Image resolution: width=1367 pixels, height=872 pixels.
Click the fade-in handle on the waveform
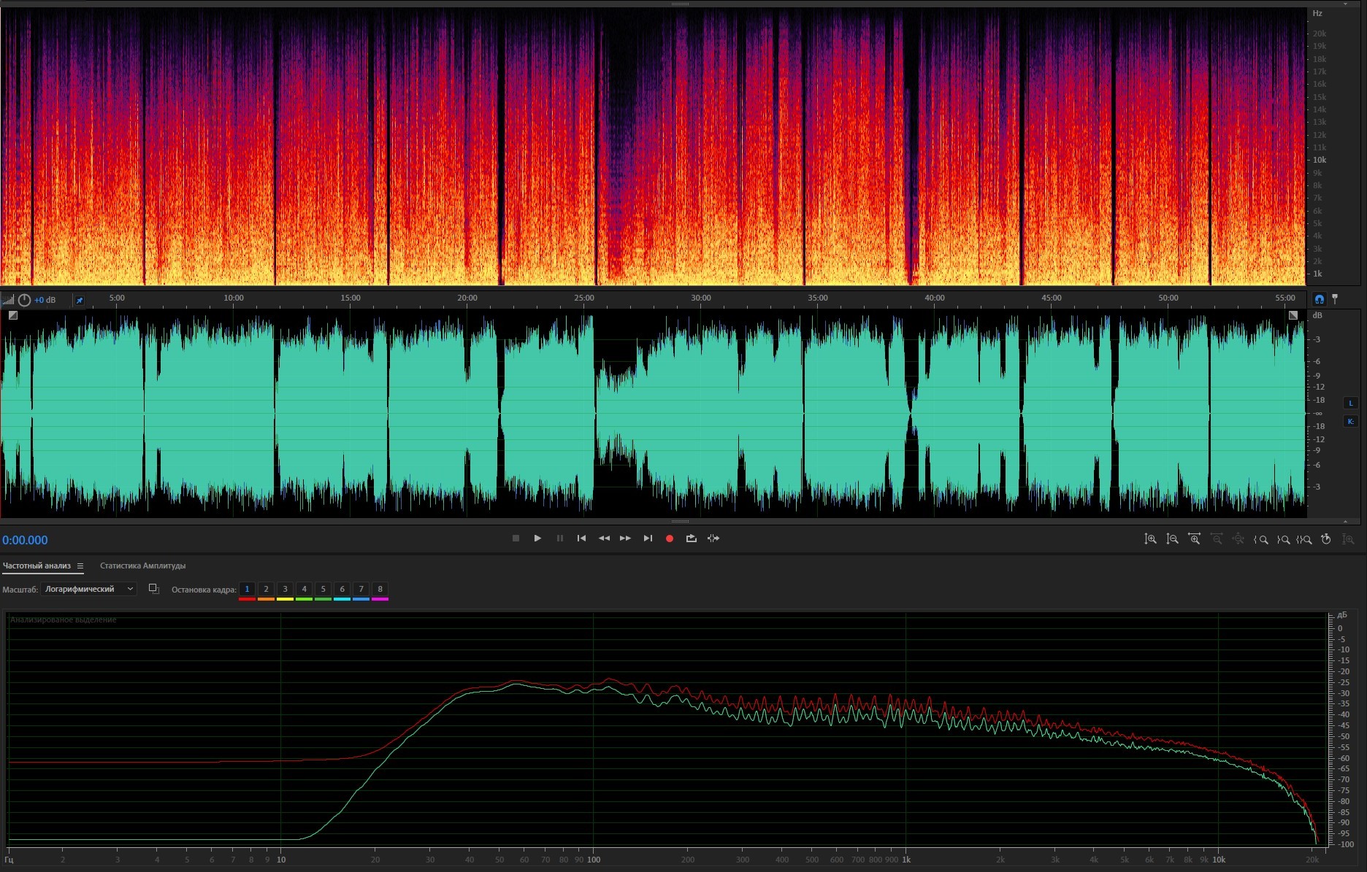tap(13, 315)
